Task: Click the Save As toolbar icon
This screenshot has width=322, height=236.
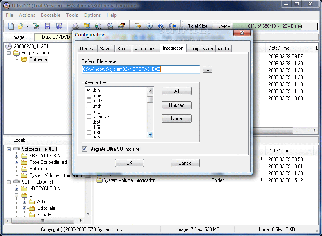Action: tap(59, 26)
